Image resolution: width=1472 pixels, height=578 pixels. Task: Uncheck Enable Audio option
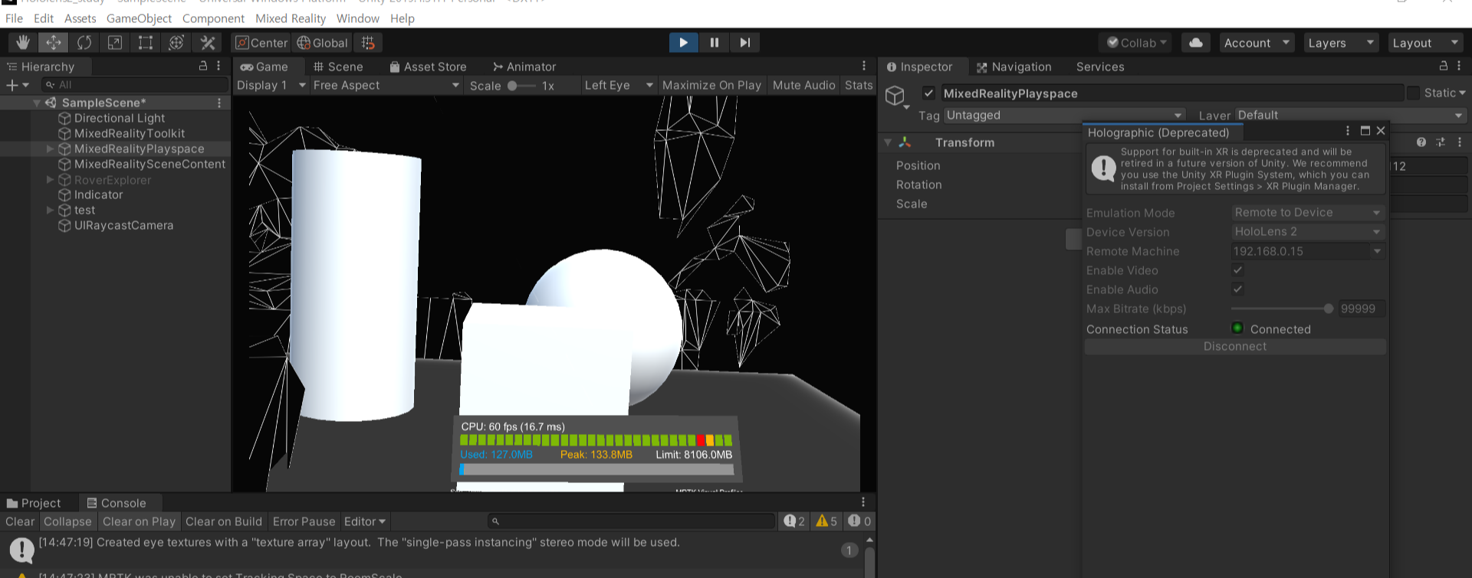tap(1237, 289)
